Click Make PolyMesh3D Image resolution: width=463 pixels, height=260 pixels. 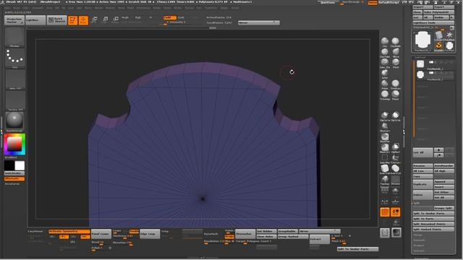438,12
